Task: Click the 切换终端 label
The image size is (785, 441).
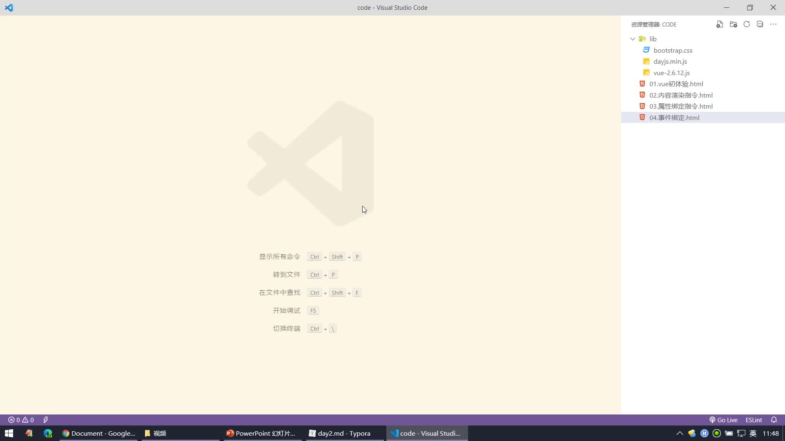Action: [x=287, y=329]
